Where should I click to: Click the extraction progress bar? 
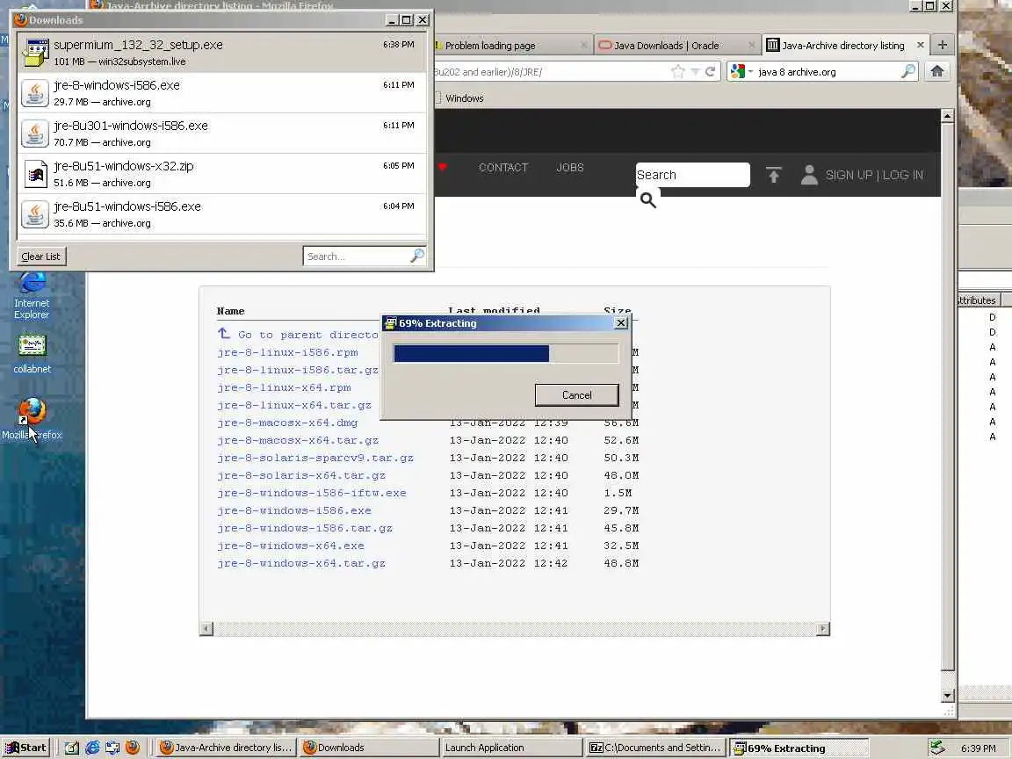pyautogui.click(x=505, y=353)
